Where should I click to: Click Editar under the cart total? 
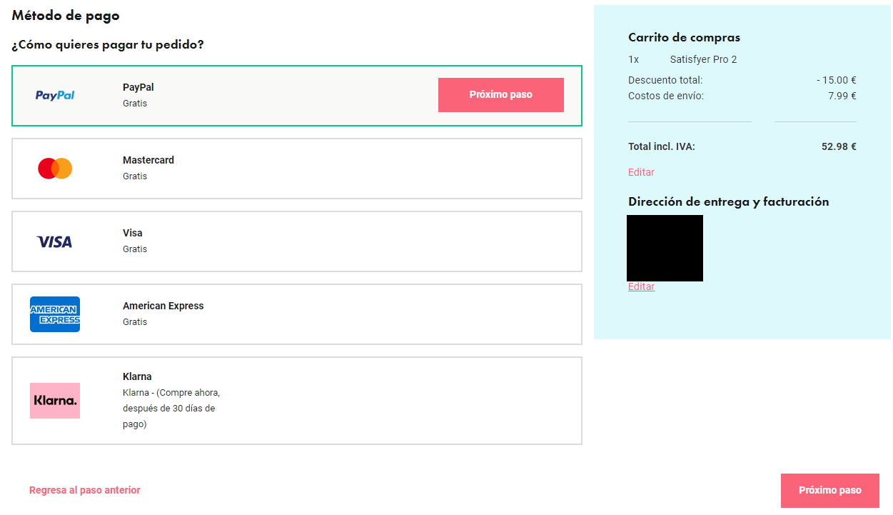(x=641, y=172)
